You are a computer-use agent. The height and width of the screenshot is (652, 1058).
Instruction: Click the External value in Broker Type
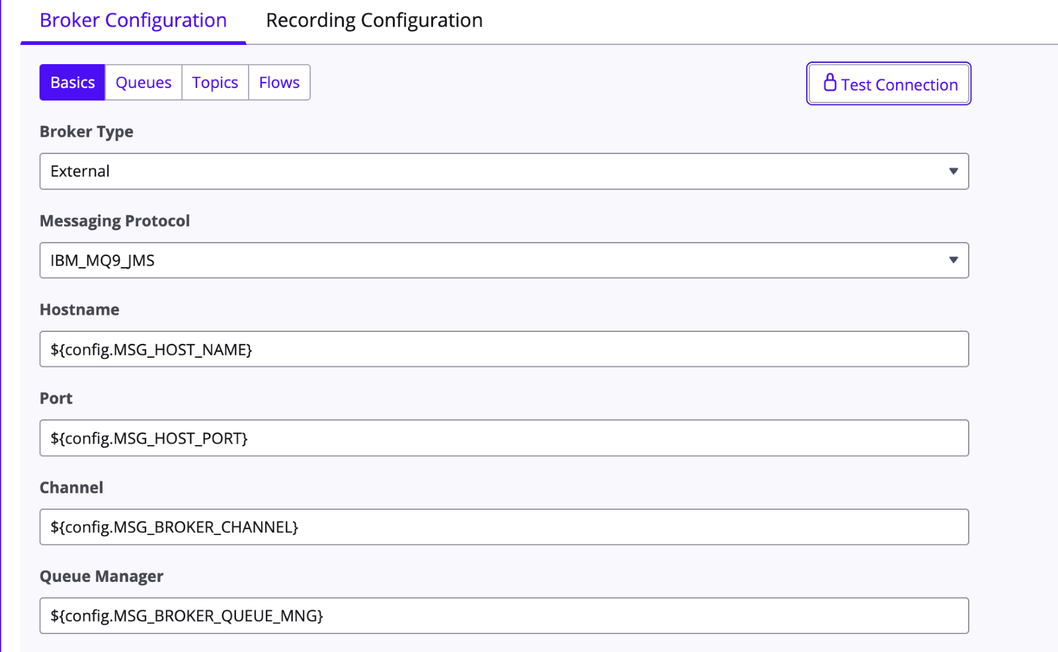[x=80, y=171]
